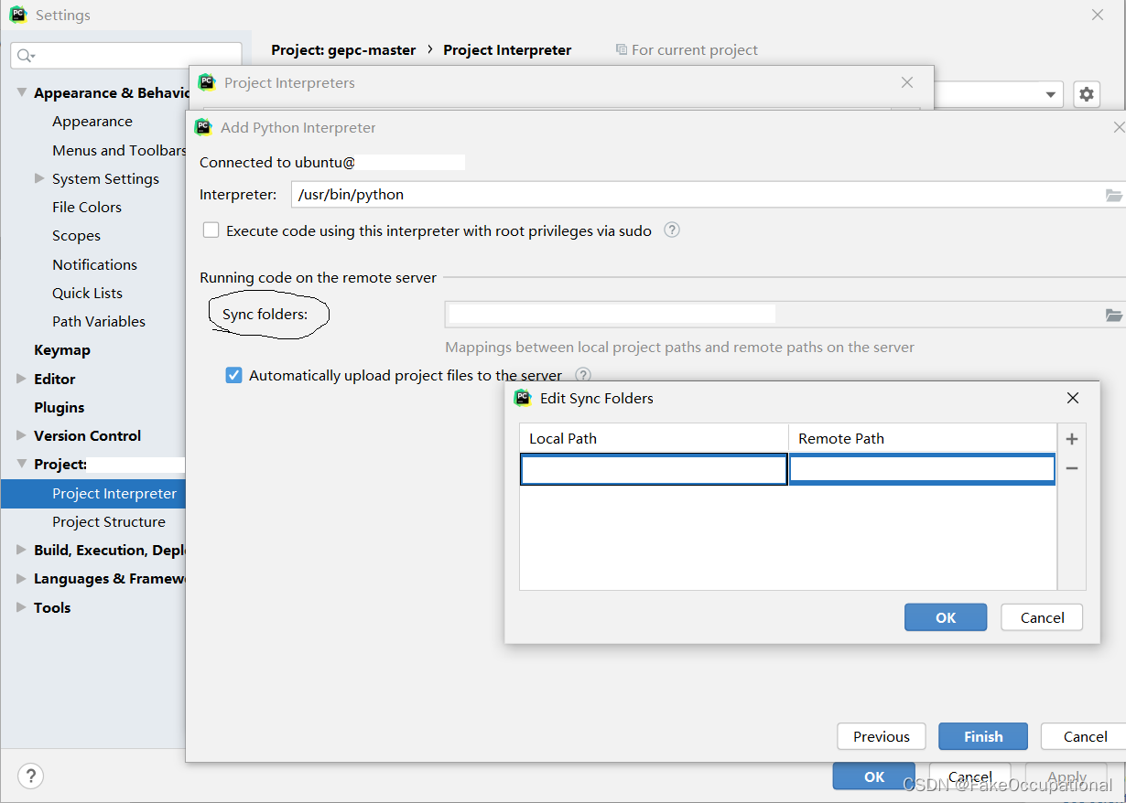Click the Settings help question mark button

30,776
